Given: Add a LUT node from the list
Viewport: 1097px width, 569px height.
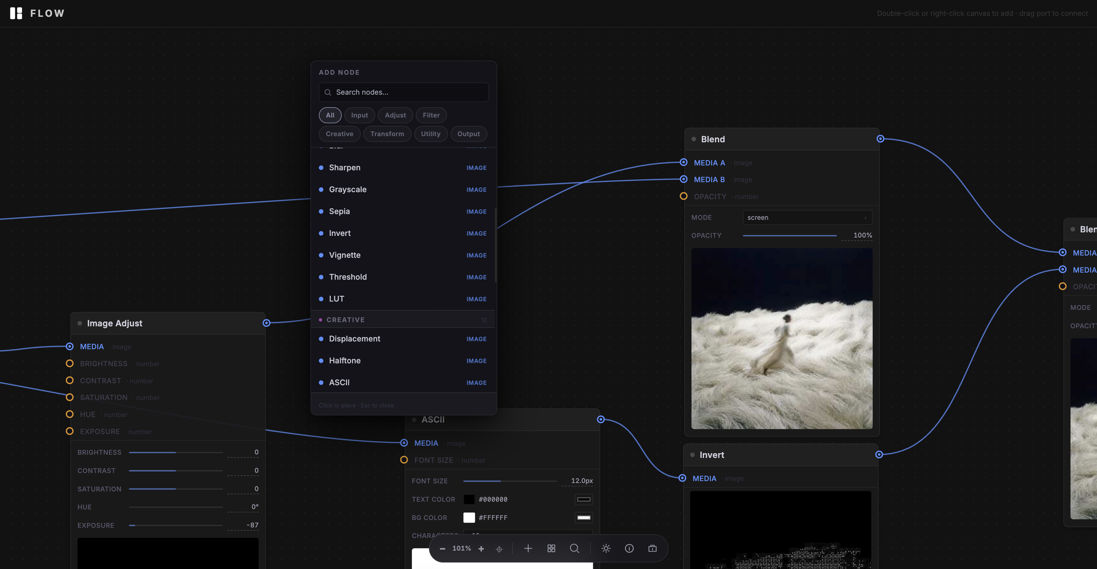Looking at the screenshot, I should point(403,299).
